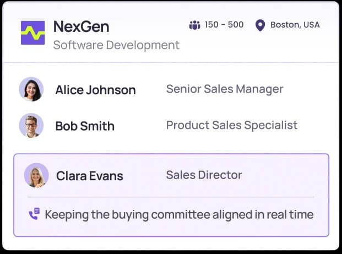Click the Product Sales Specialist title
342x254 pixels.
tap(232, 125)
